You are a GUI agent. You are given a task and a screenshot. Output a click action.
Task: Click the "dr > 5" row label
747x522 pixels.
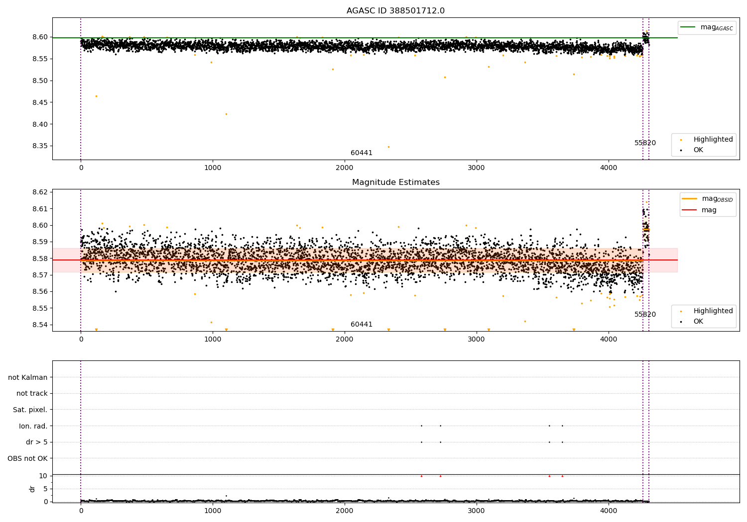coord(37,442)
